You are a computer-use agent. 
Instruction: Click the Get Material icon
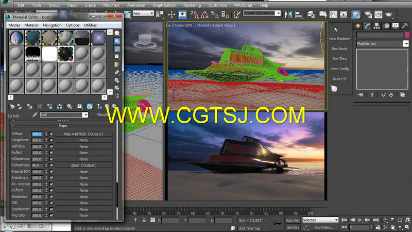coord(12,106)
